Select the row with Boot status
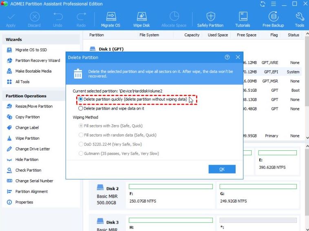The image size is (309, 231). coord(272,90)
